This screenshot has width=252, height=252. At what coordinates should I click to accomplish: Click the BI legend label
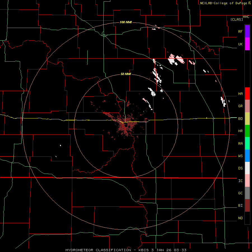tap(240, 206)
